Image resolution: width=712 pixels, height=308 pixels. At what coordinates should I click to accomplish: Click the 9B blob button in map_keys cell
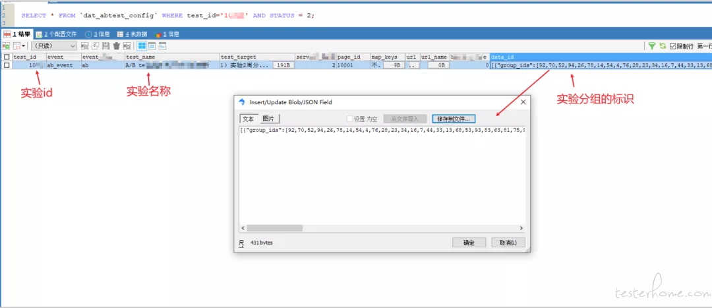[x=394, y=65]
